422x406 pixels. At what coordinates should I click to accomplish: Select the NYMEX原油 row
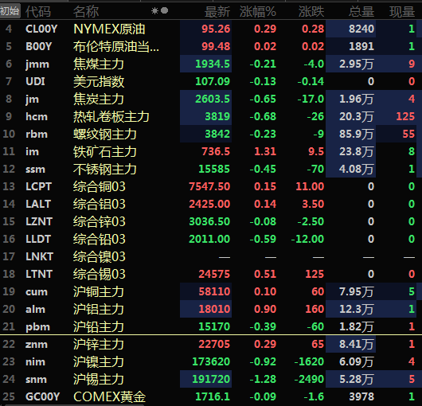pyautogui.click(x=211, y=29)
